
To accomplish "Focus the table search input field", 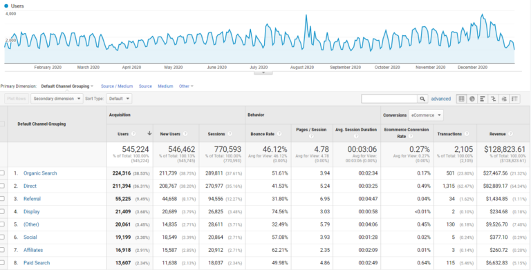I will click(x=389, y=99).
